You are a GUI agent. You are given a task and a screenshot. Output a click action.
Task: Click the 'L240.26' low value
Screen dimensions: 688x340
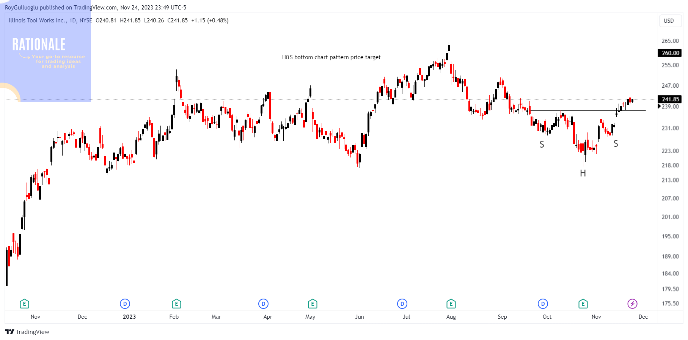(154, 20)
